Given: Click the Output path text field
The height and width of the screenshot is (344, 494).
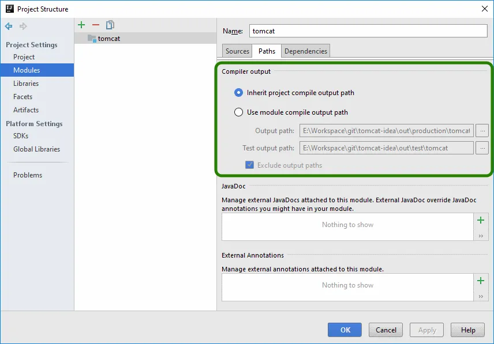Looking at the screenshot, I should tap(387, 130).
